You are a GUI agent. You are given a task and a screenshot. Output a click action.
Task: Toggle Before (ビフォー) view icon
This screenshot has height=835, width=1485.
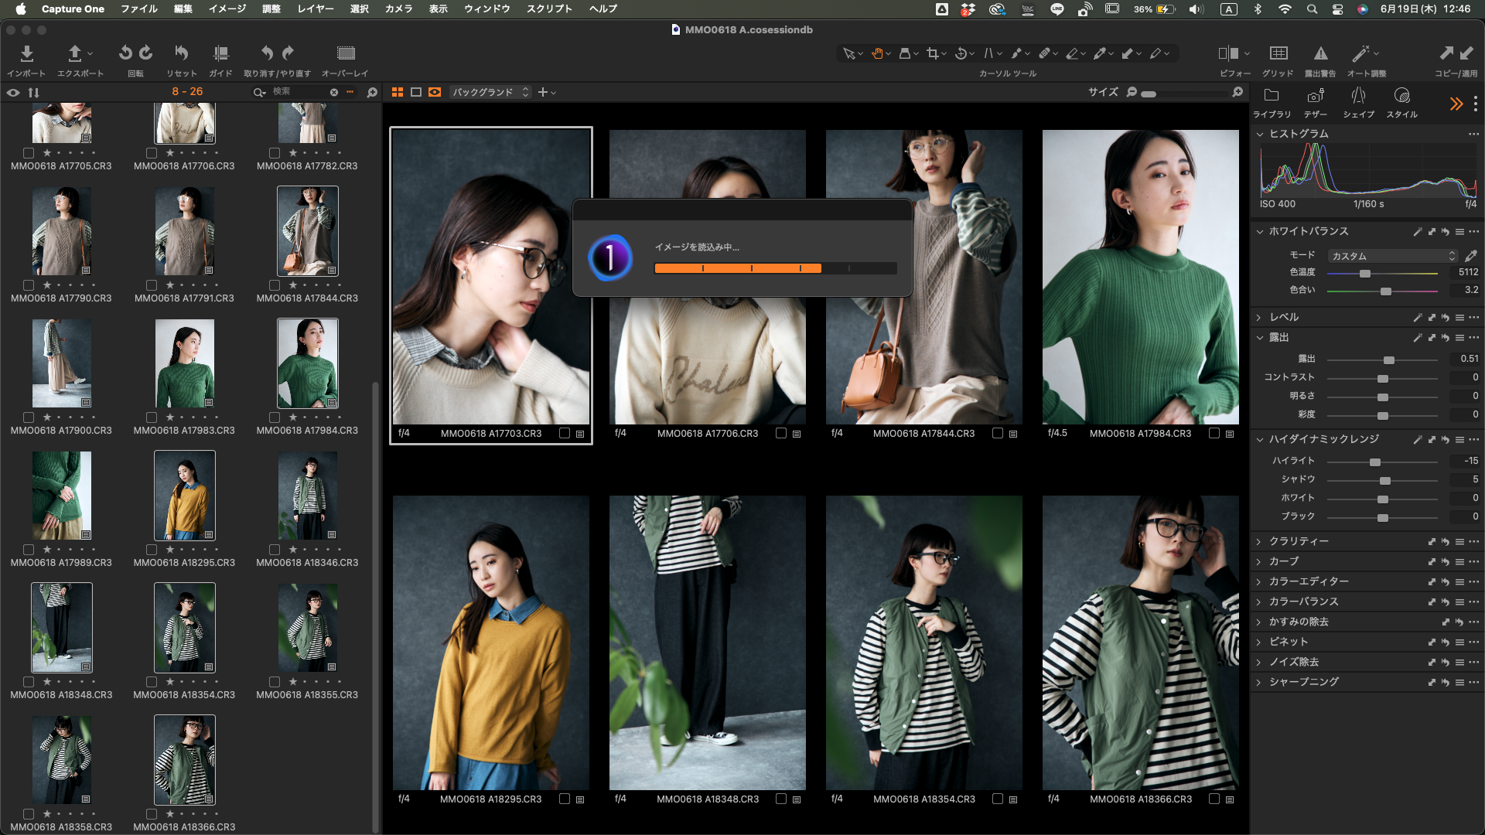1228,53
